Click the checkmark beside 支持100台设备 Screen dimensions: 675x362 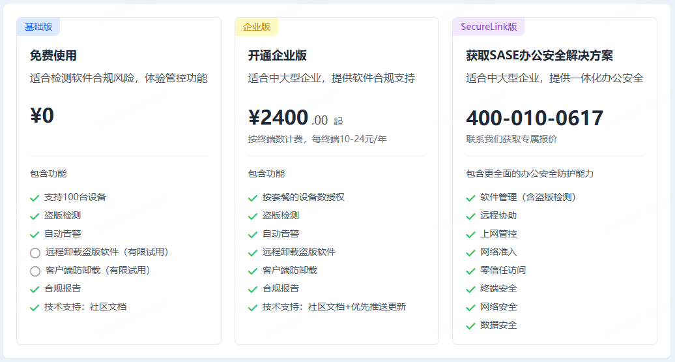point(35,198)
